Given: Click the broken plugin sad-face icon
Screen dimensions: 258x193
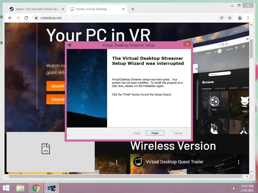Looking at the screenshot, I should coord(46,149).
